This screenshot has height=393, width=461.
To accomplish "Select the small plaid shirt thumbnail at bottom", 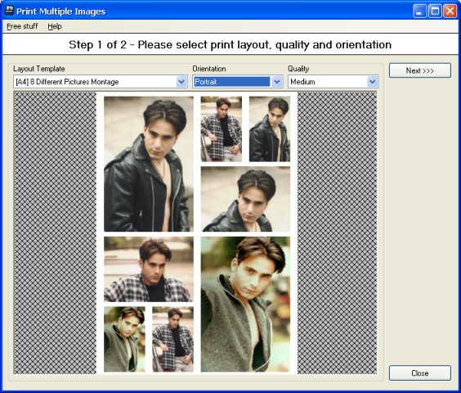I will point(173,339).
